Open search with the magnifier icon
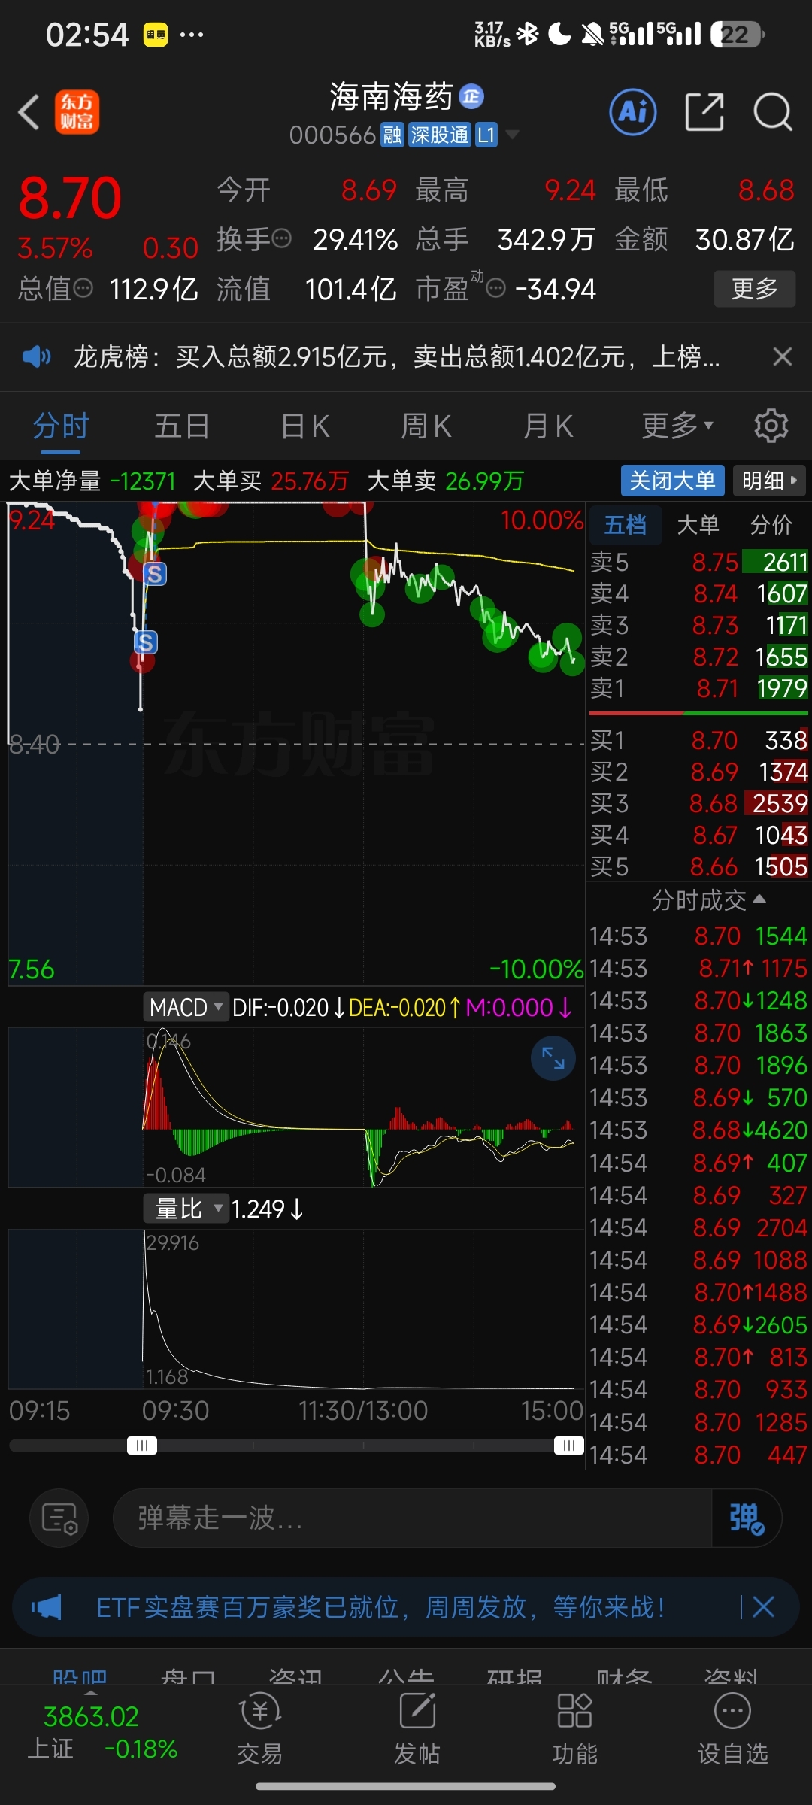This screenshot has width=812, height=1805. pos(773,113)
